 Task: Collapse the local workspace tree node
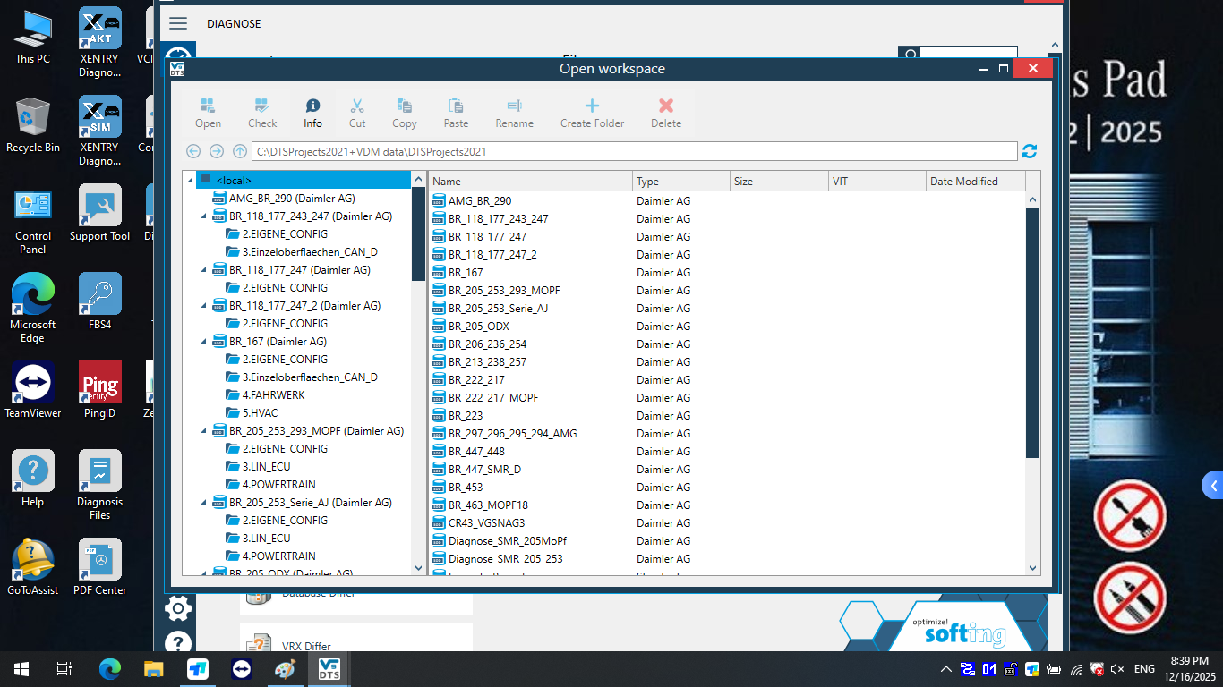point(191,179)
